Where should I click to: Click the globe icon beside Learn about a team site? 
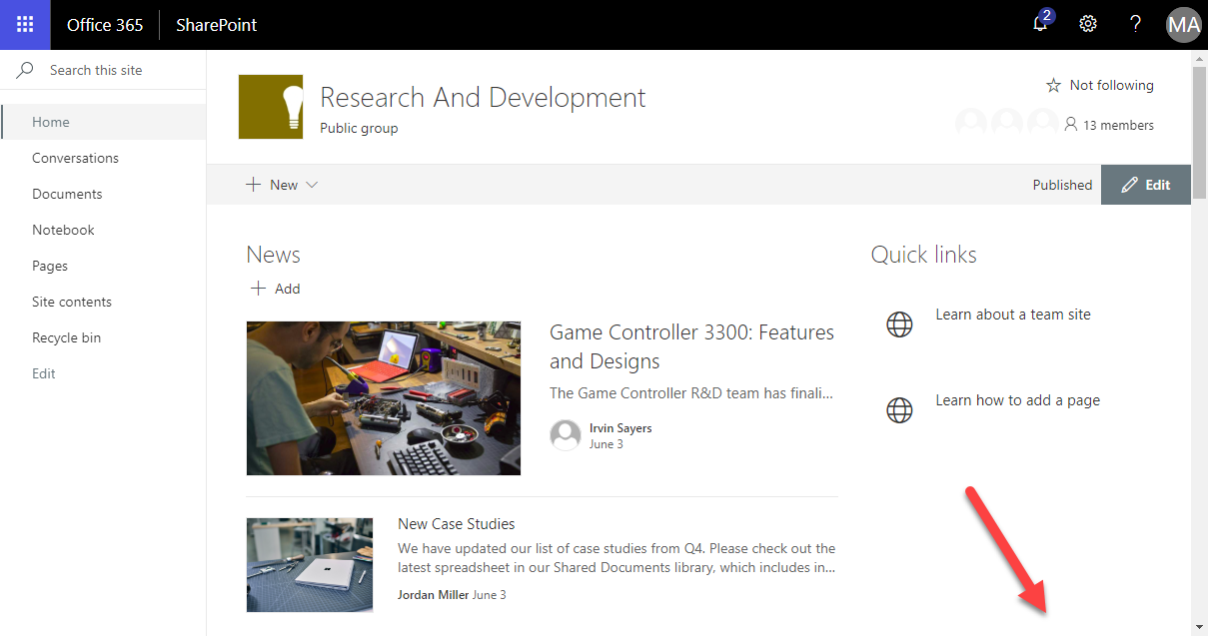pos(899,324)
